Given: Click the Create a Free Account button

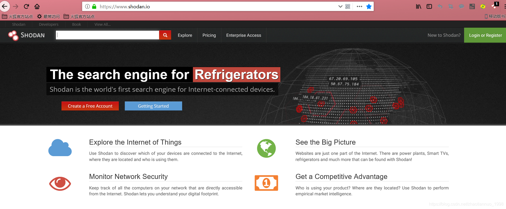Looking at the screenshot, I should (x=90, y=106).
